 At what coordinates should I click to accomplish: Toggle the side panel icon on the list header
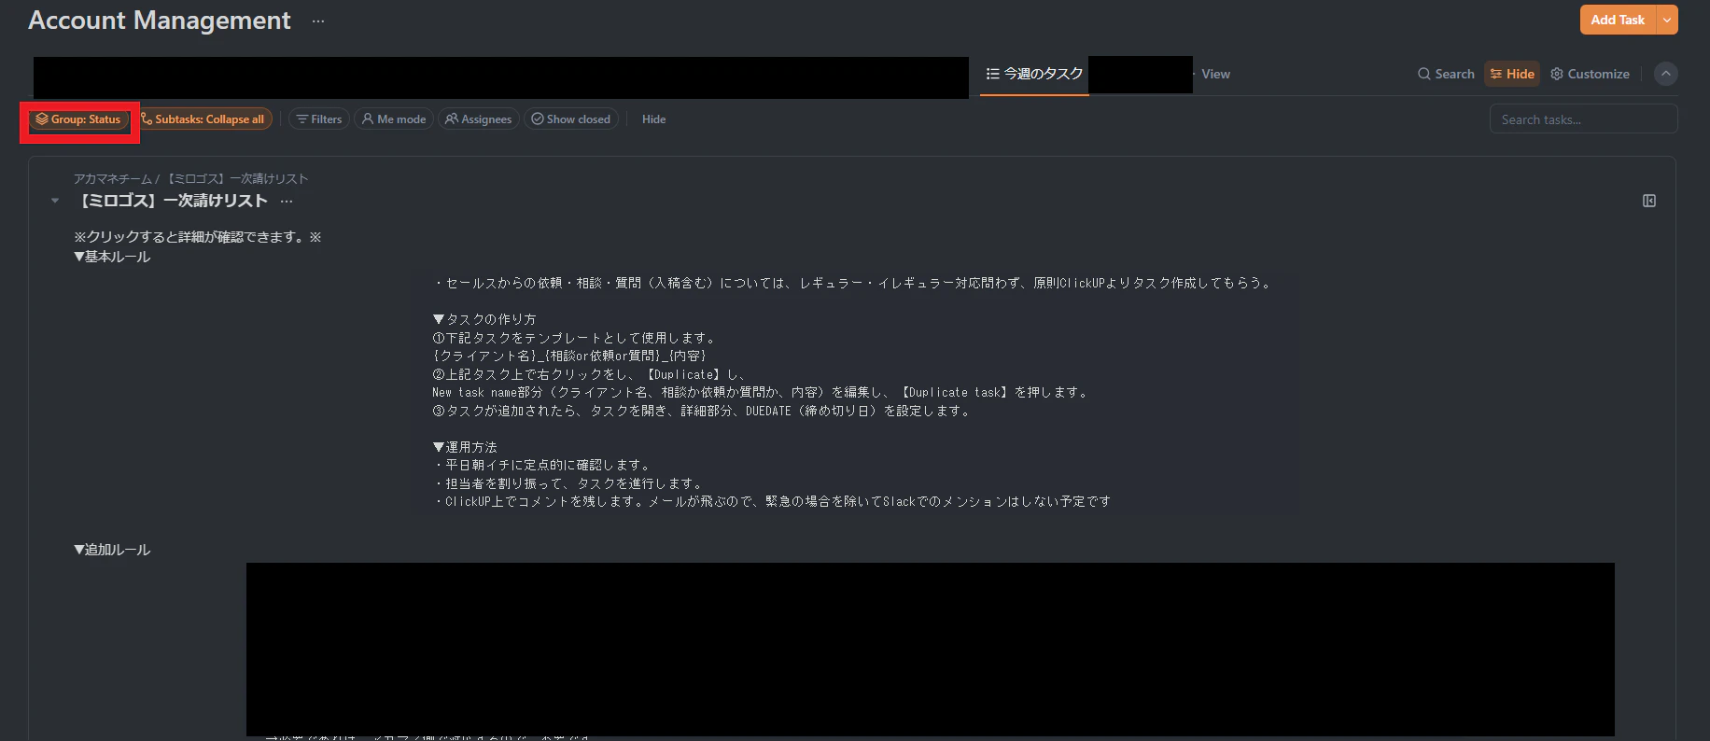1649,201
